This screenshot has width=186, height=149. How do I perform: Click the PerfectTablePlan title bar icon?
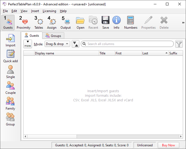[4, 4]
